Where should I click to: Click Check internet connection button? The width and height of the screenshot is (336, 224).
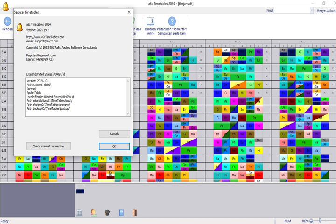pyautogui.click(x=49, y=146)
